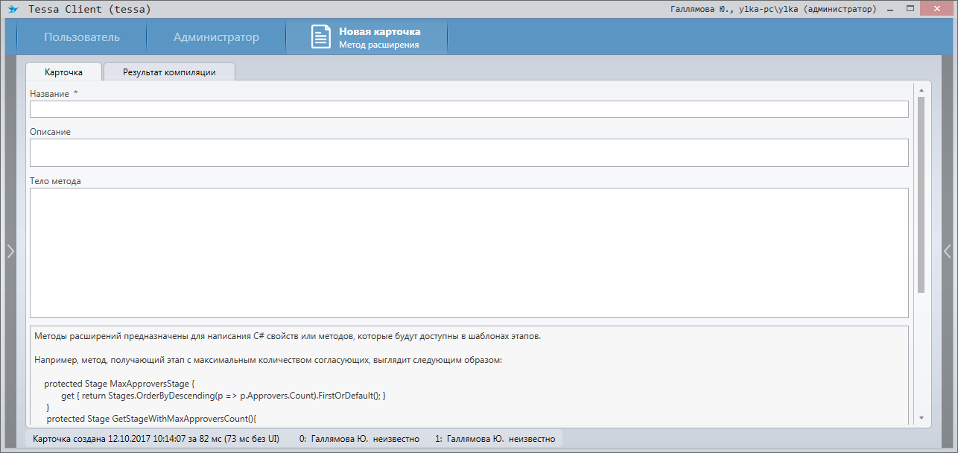Click the Карточка создана status message
The height and width of the screenshot is (453, 958).
(x=156, y=439)
